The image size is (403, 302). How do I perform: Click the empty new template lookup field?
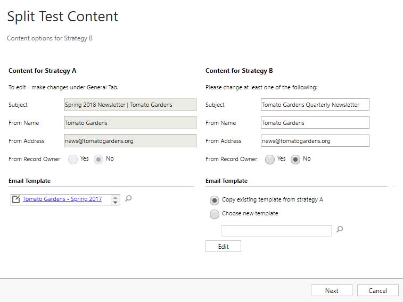tap(276, 230)
